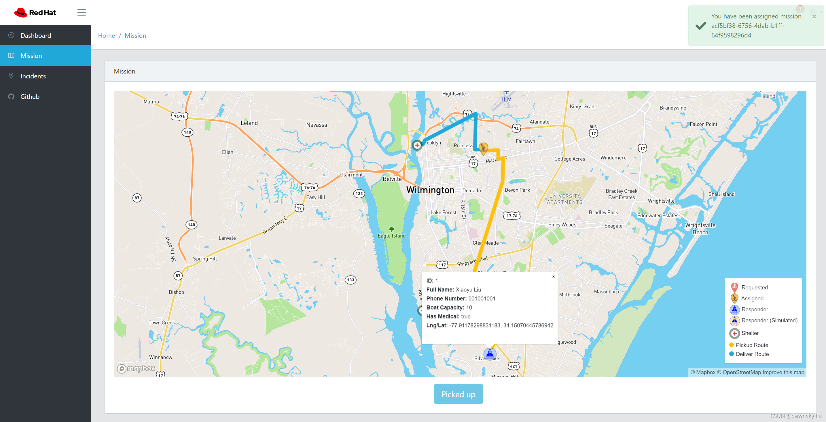Click the Mission breadcrumb tab

(x=136, y=35)
